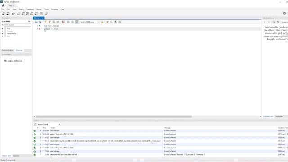Open the Server menu
The image size is (288, 162).
(x=39, y=9)
